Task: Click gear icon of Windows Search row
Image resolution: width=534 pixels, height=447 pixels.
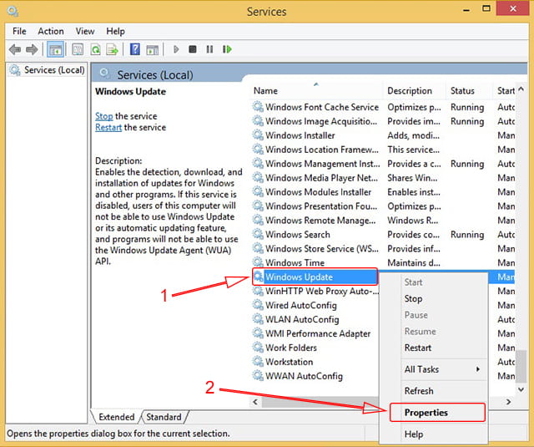Action: pos(258,234)
